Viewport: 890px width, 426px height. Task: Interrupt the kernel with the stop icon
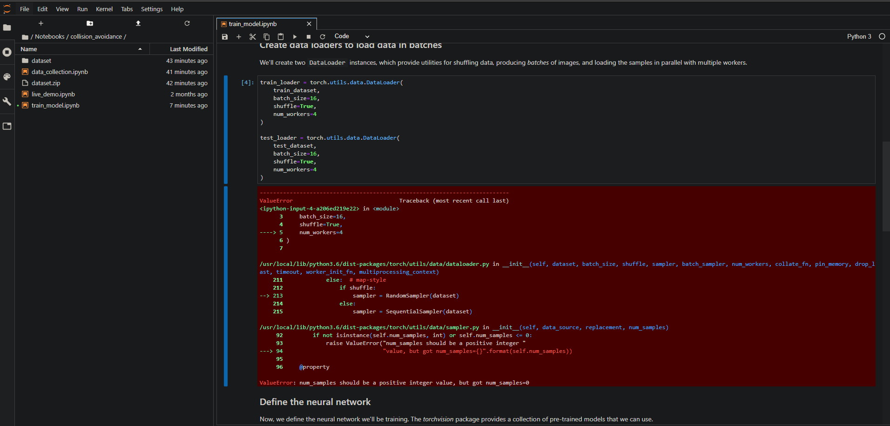tap(309, 37)
